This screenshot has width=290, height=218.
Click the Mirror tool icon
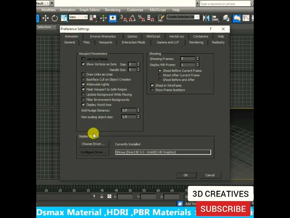[x=206, y=18]
